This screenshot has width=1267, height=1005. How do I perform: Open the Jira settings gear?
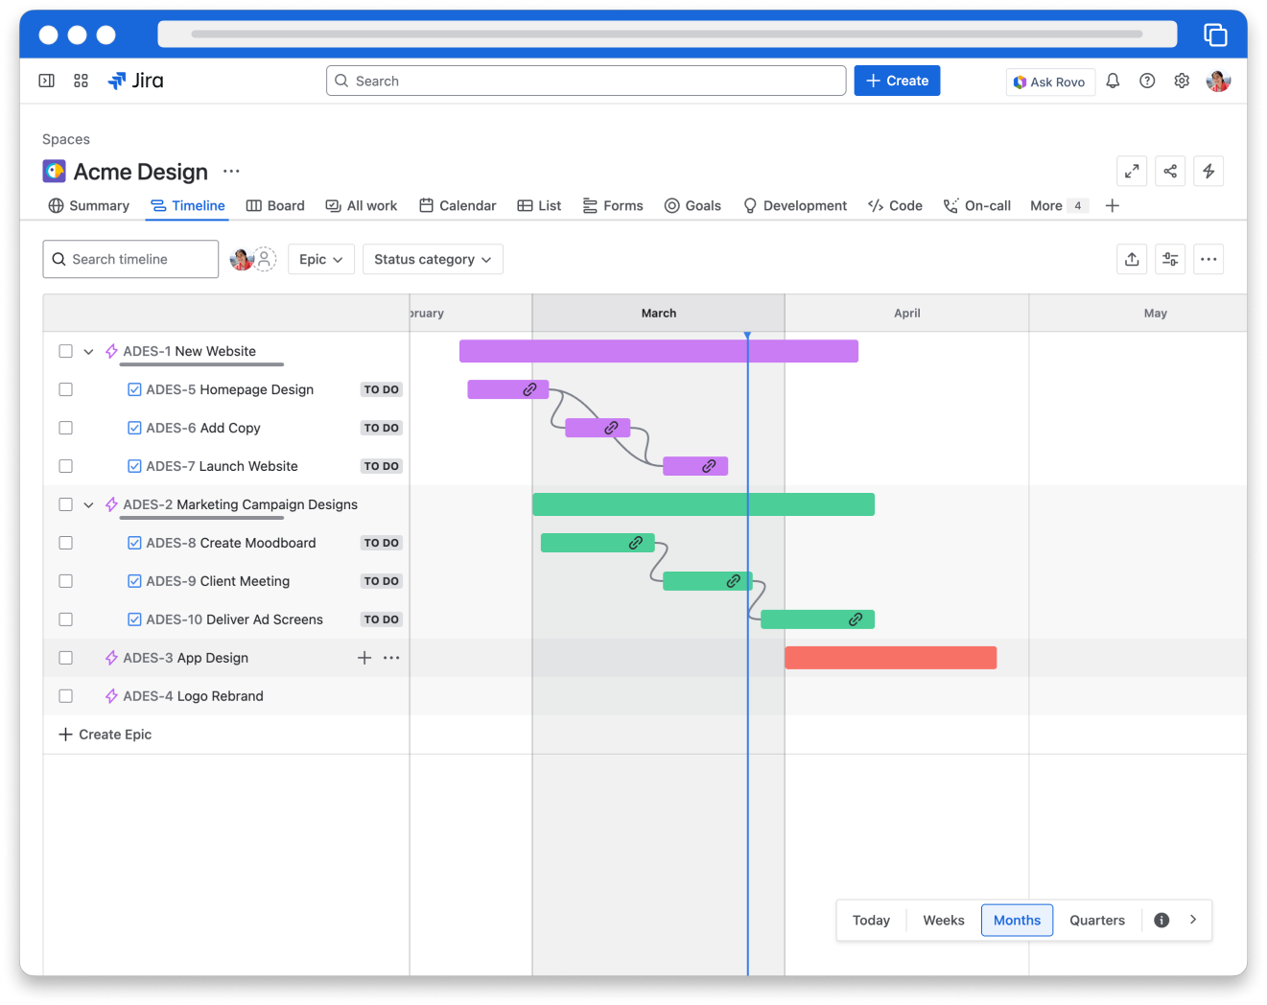pos(1182,82)
